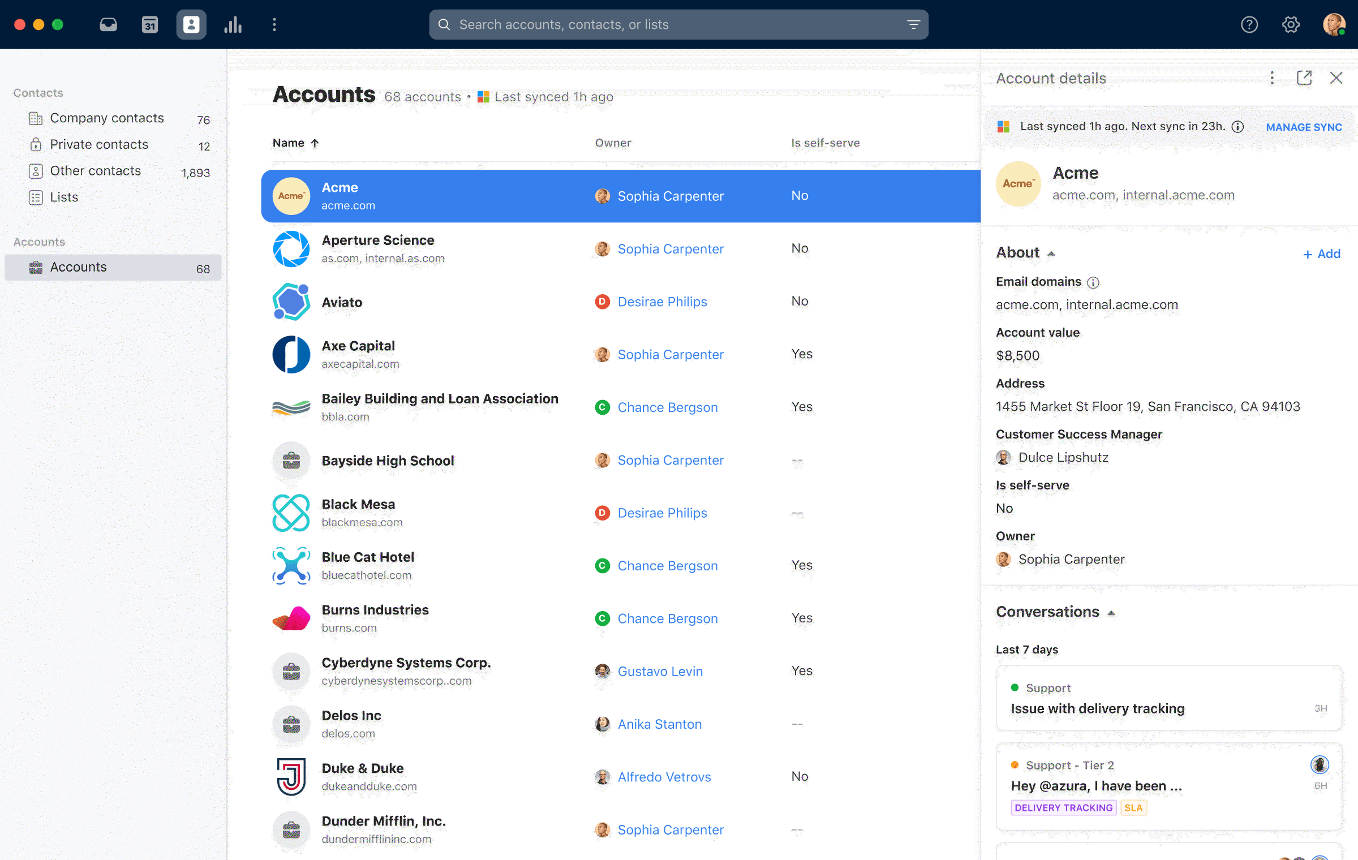Open owner Chance Bergson in Burns Industries row
The height and width of the screenshot is (860, 1358).
pyautogui.click(x=667, y=618)
